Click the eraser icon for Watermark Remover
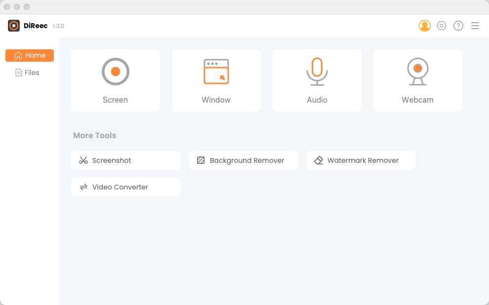The height and width of the screenshot is (305, 489). pyautogui.click(x=319, y=160)
